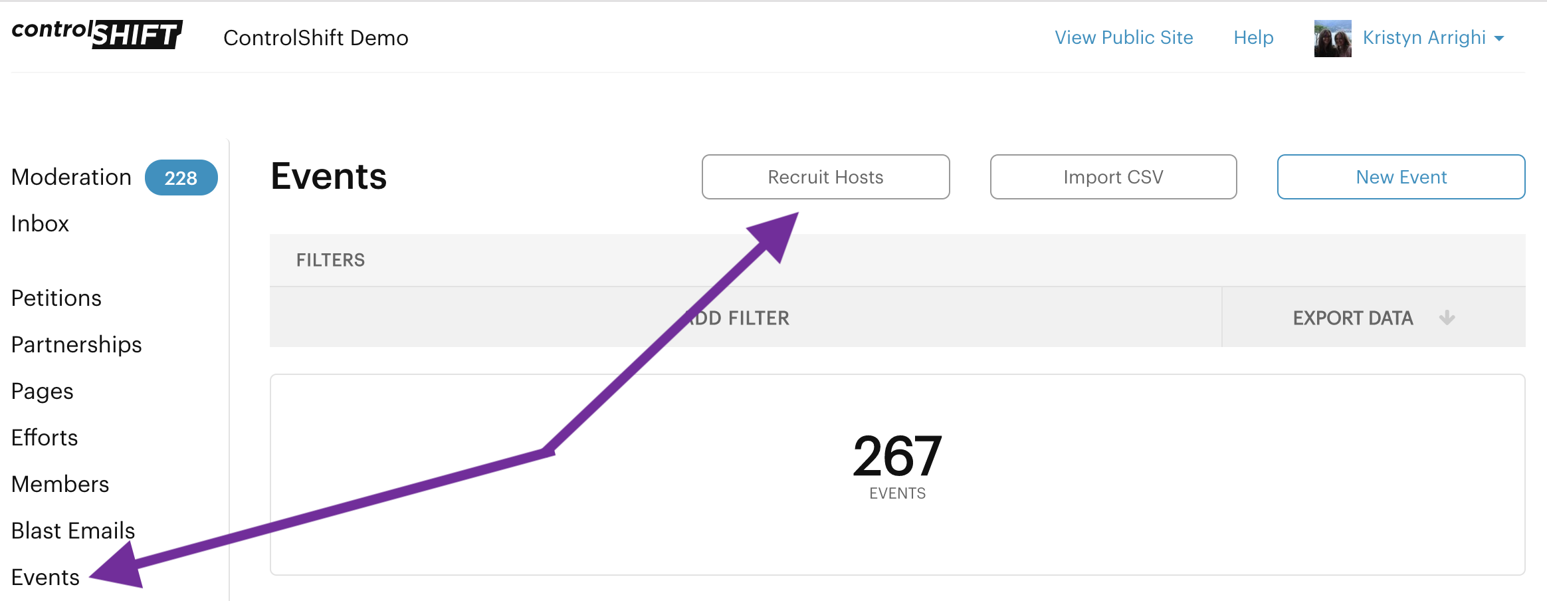Click the Export Data down arrow icon
The height and width of the screenshot is (601, 1547).
click(1447, 318)
